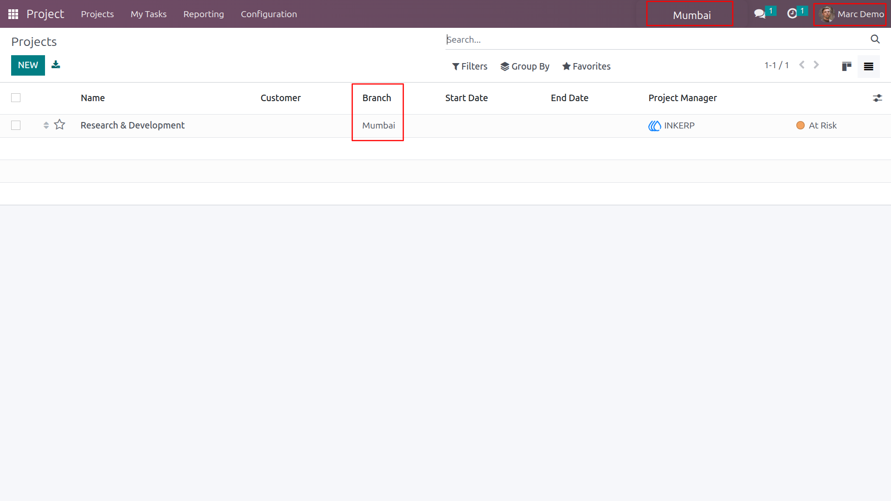Click the export download icon
Viewport: 891px width, 501px height.
(x=56, y=64)
